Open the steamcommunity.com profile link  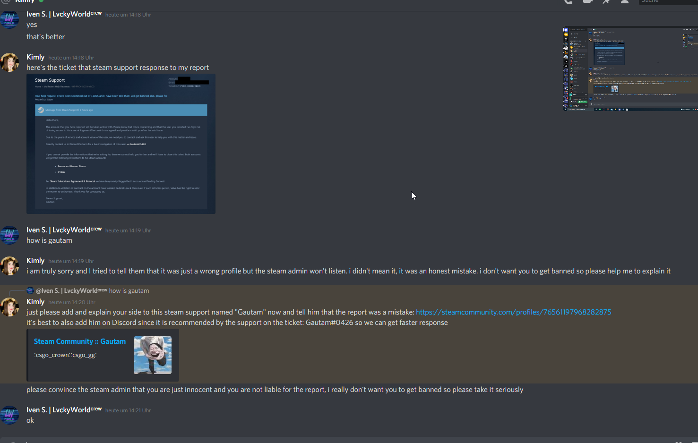pos(513,312)
